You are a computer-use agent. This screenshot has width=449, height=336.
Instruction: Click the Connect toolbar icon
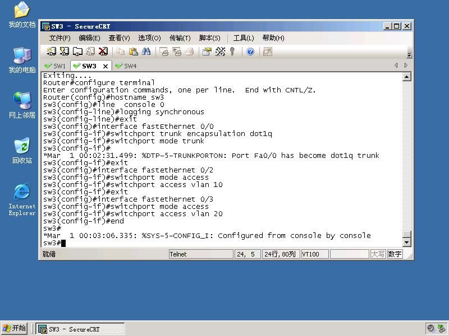[51, 52]
